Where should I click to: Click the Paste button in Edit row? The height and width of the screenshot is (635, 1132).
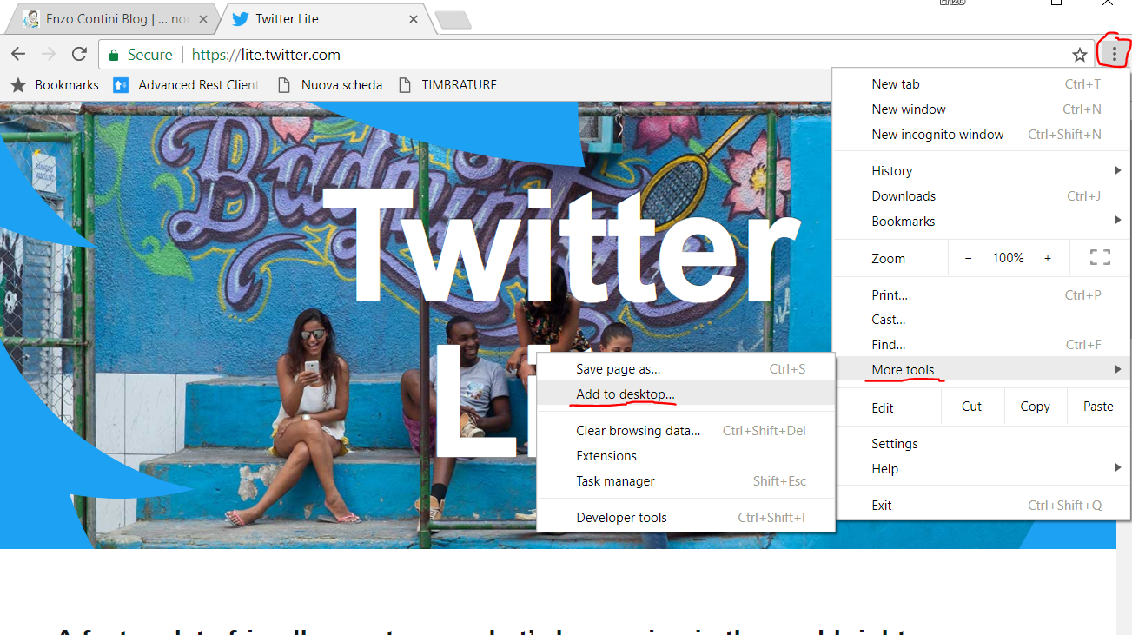pyautogui.click(x=1098, y=407)
